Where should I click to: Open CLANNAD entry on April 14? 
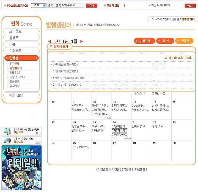(138, 106)
